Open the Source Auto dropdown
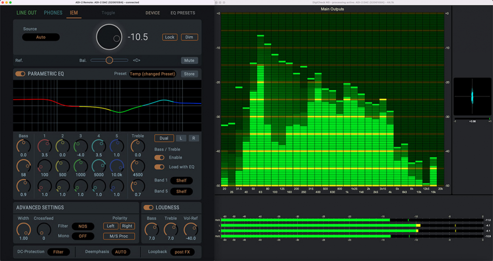Image resolution: width=493 pixels, height=261 pixels. coord(41,37)
